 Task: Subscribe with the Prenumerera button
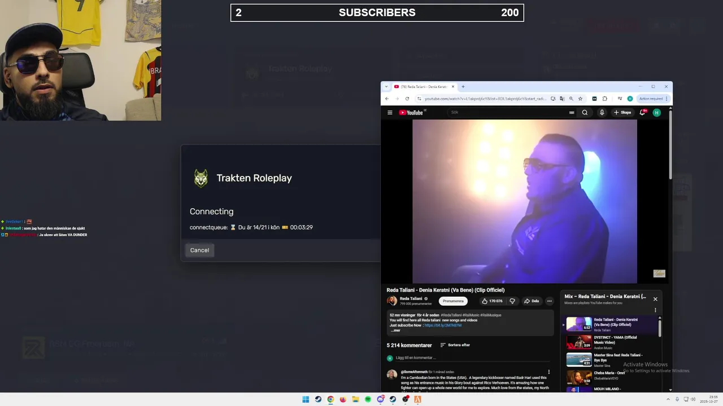coord(453,301)
